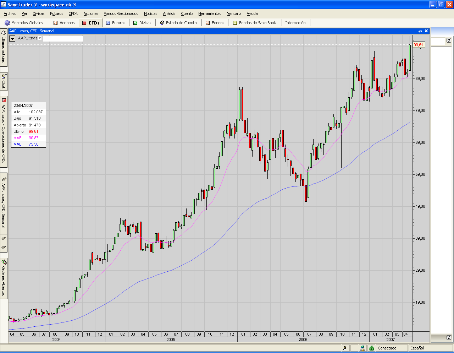The height and width of the screenshot is (353, 454).
Task: Open the Últimas noticias side panel
Action: click(x=4, y=47)
